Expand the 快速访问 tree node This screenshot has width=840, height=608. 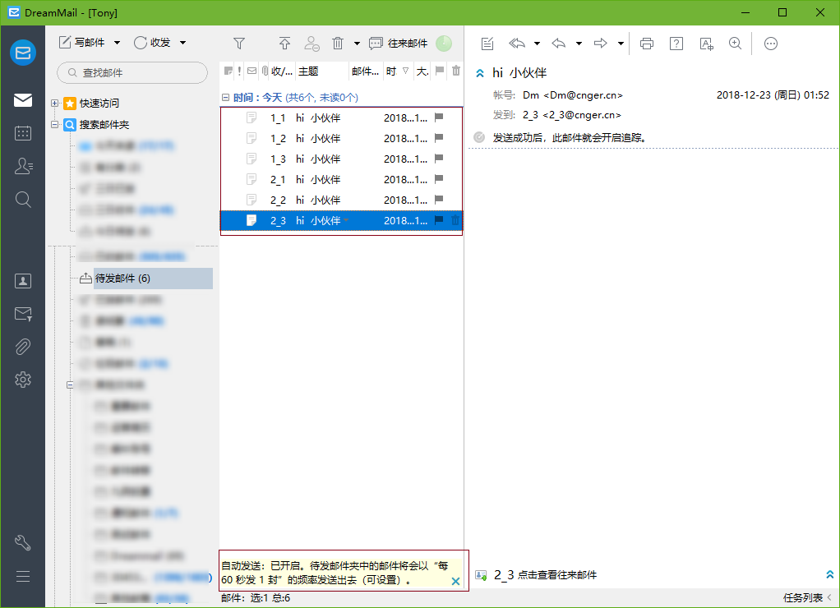(54, 103)
